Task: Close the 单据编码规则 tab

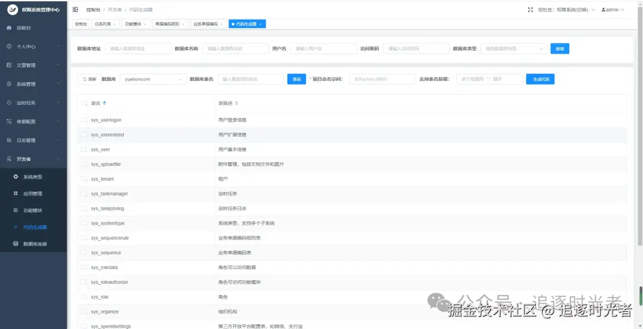Action: pos(183,24)
